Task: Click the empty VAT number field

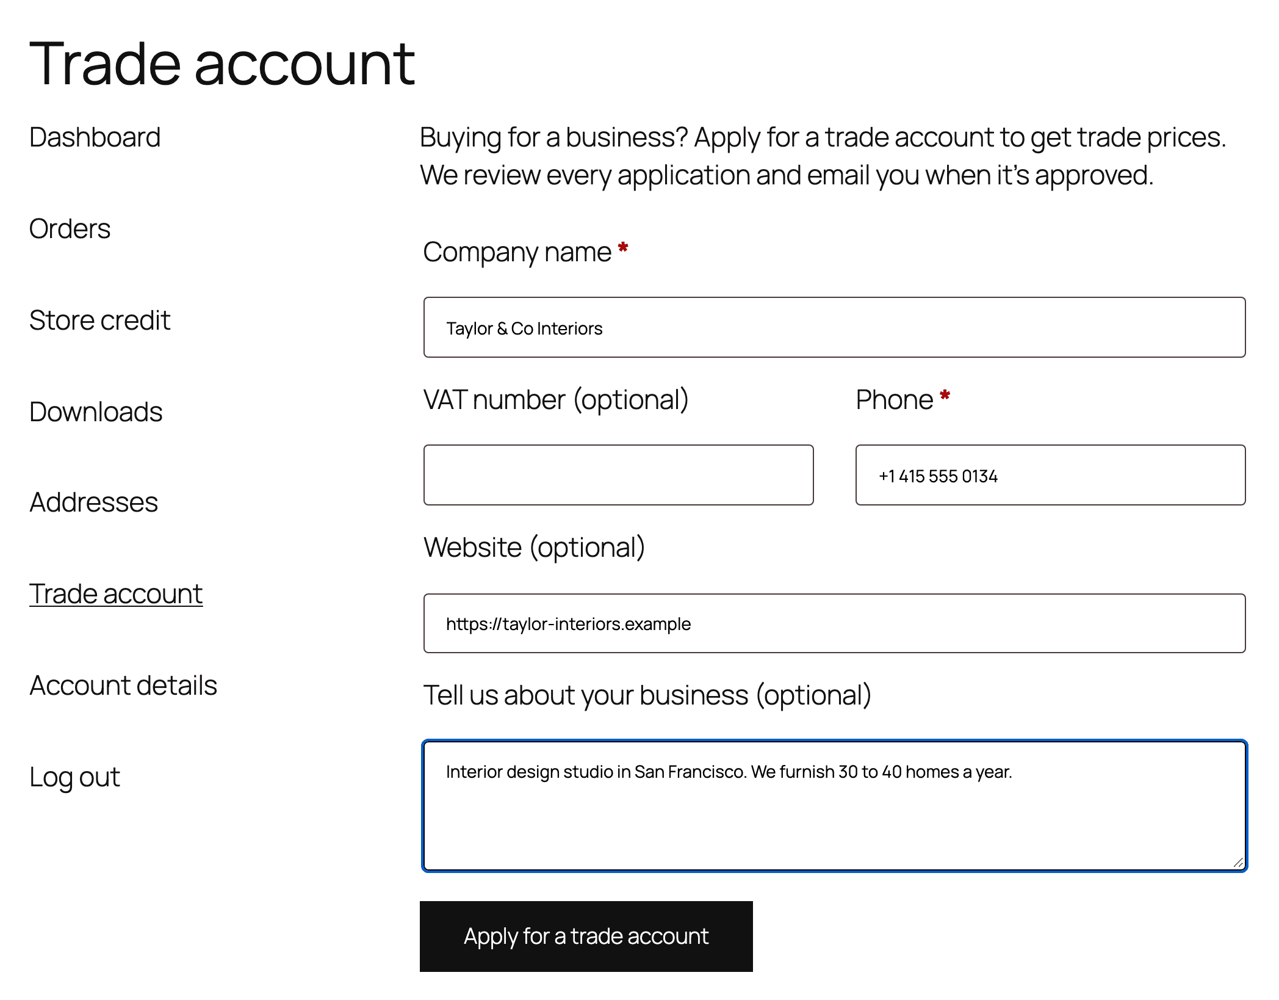Action: coord(618,475)
